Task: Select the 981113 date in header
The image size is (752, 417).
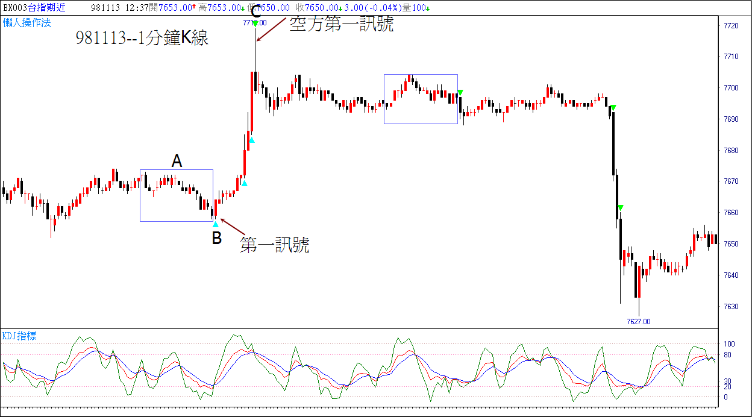Action: point(107,8)
